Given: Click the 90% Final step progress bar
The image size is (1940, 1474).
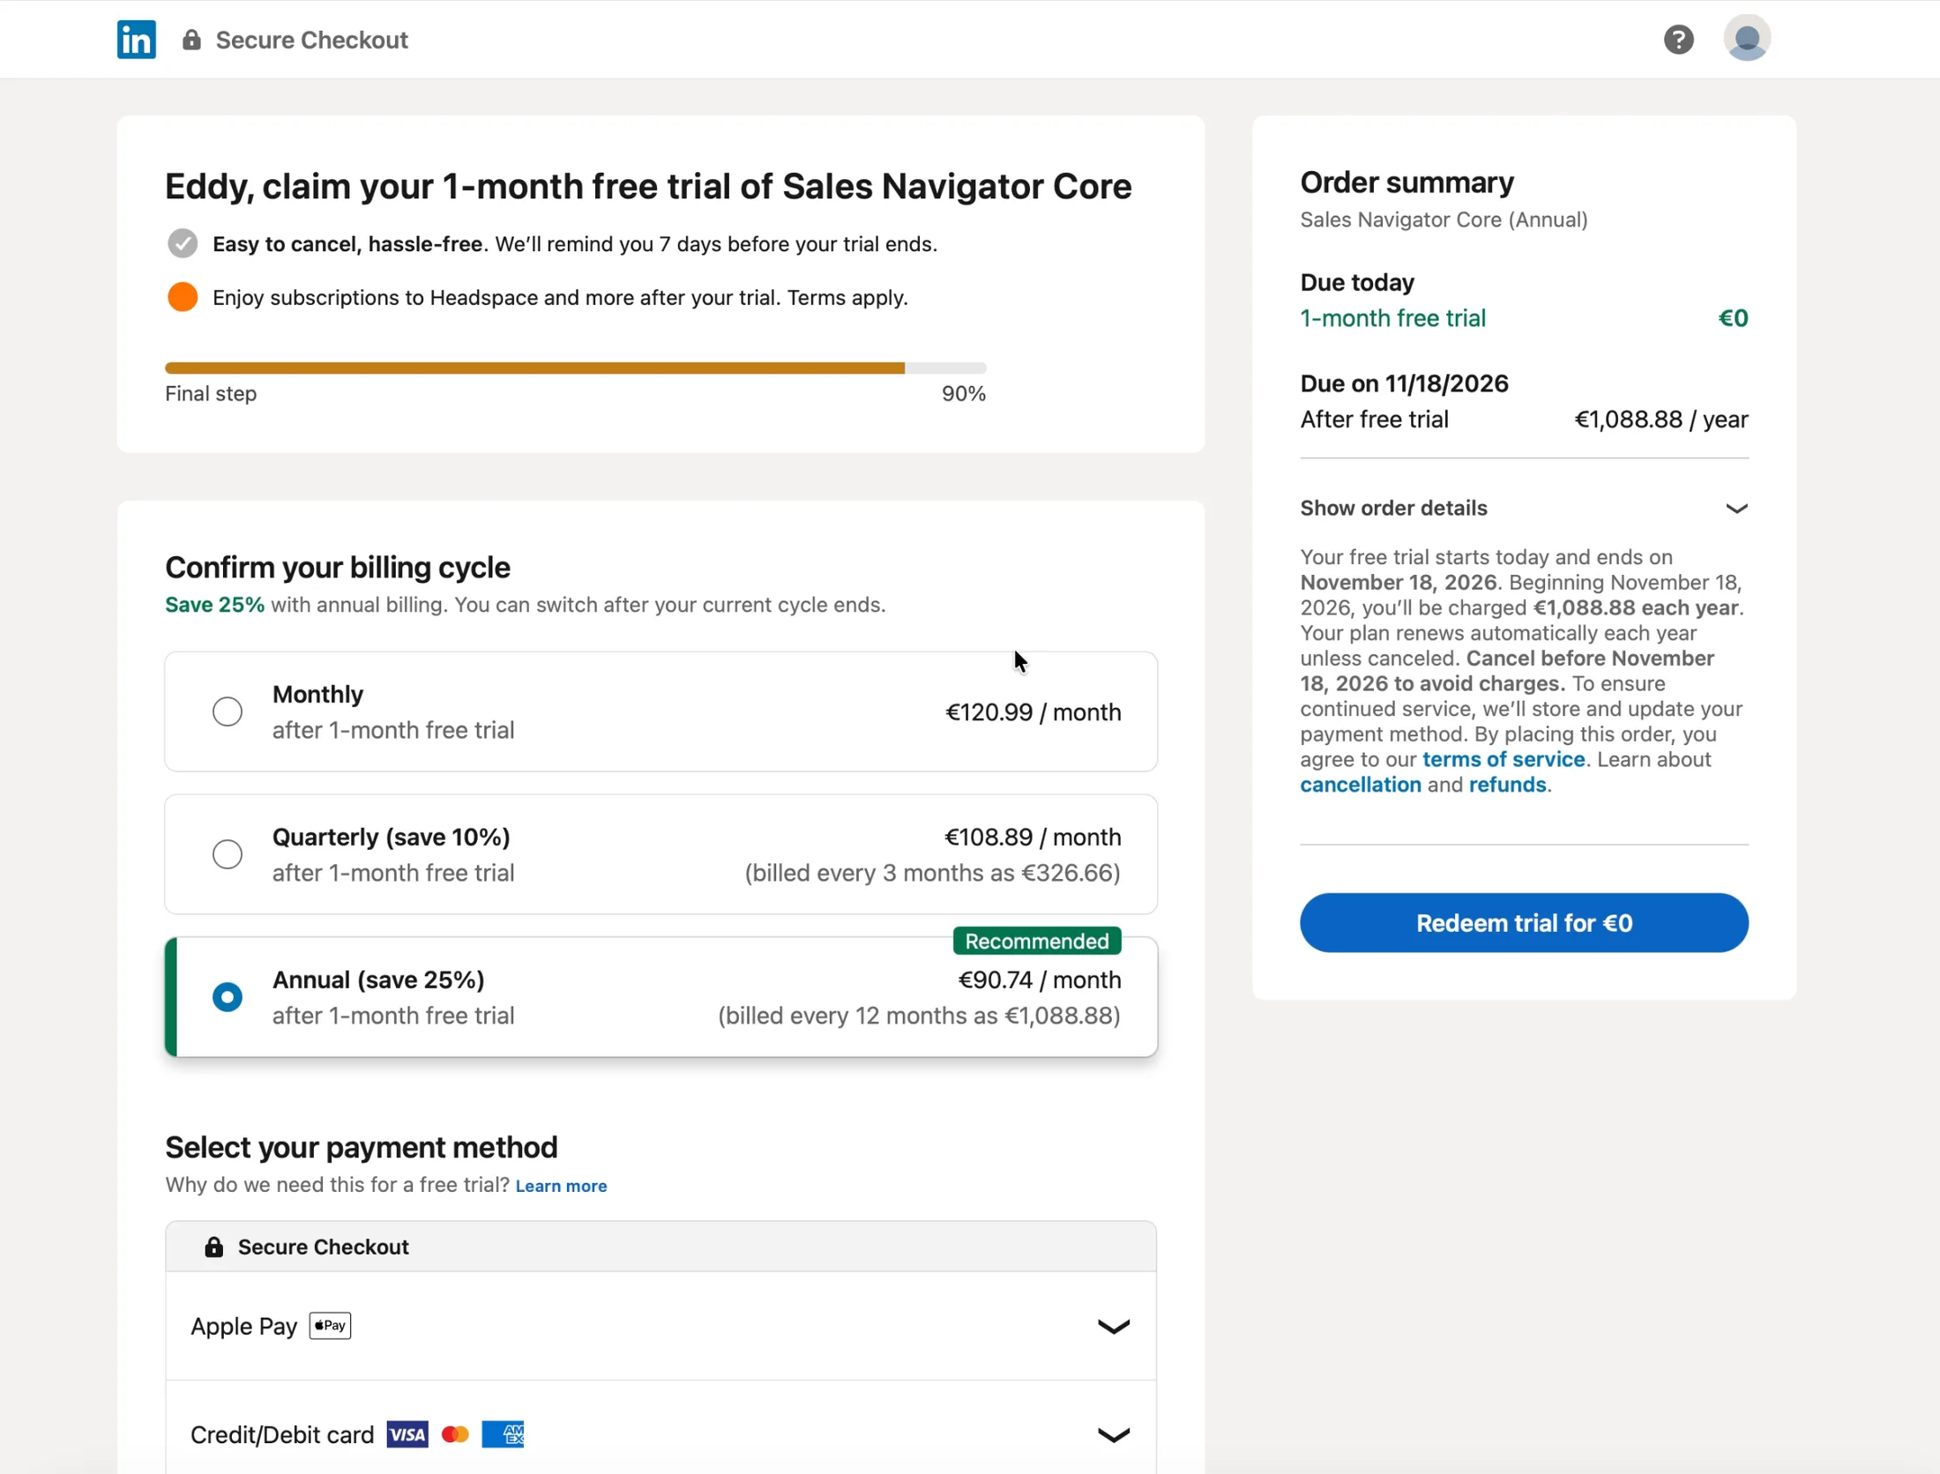Looking at the screenshot, I should 575,368.
